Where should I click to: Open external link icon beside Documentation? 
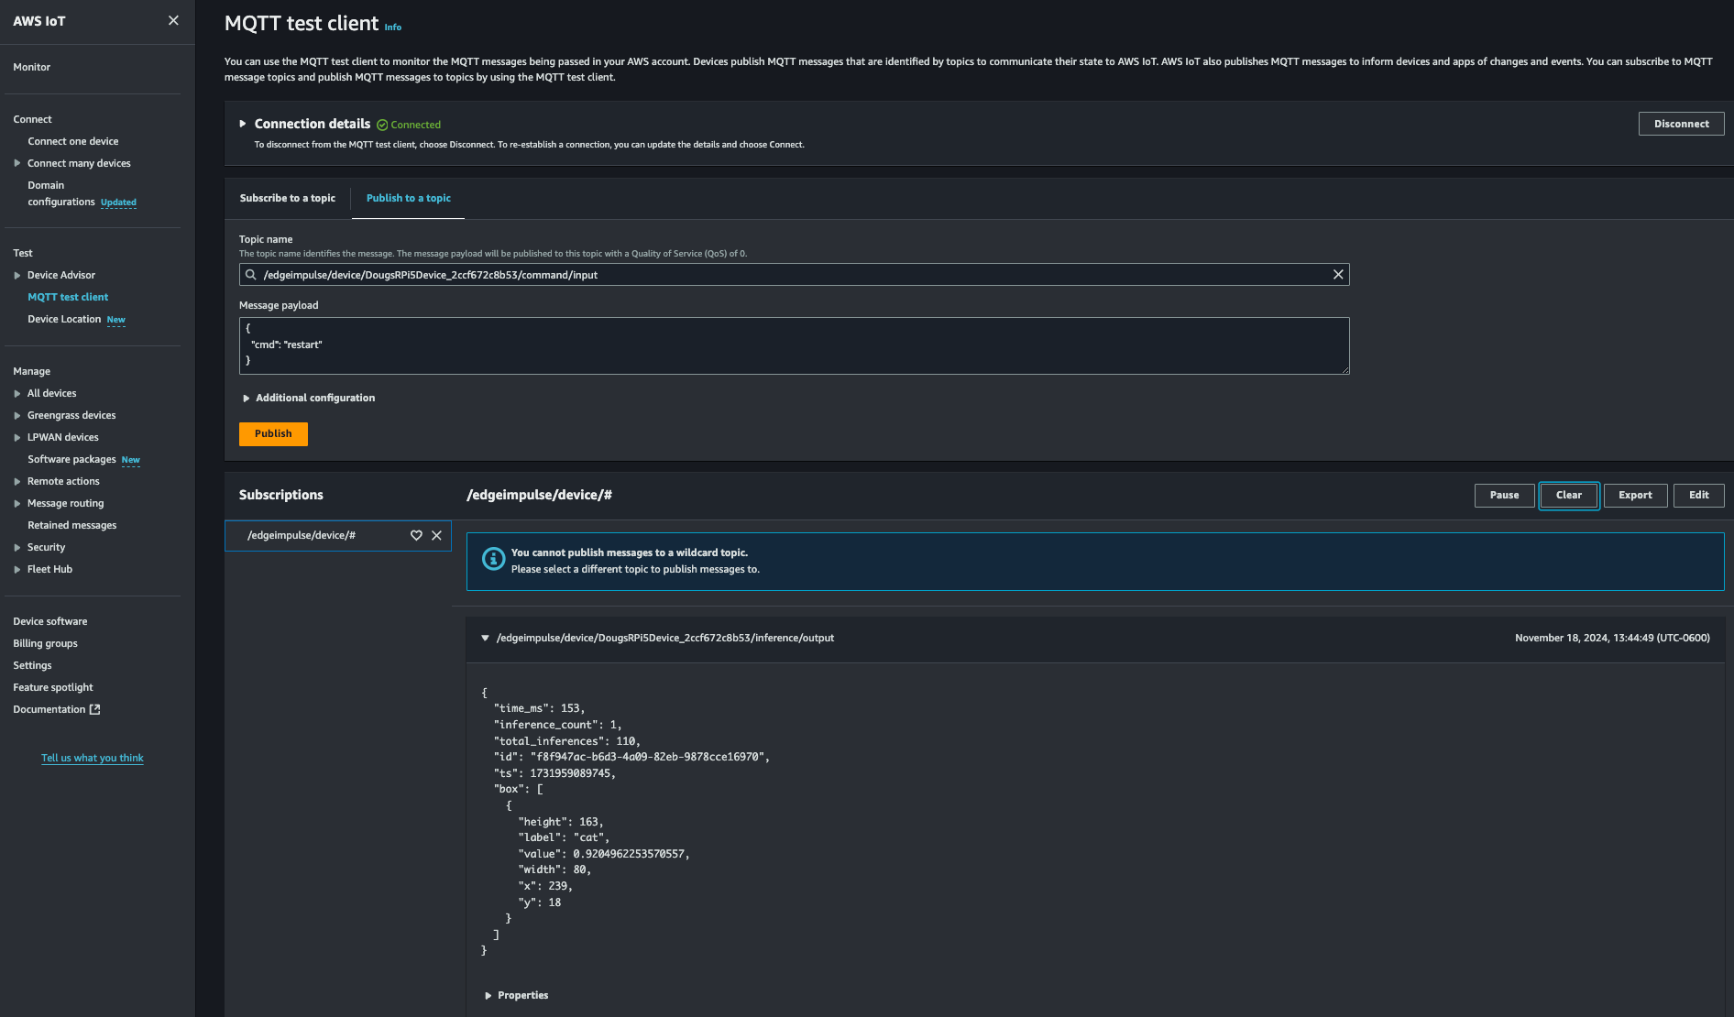(x=94, y=709)
